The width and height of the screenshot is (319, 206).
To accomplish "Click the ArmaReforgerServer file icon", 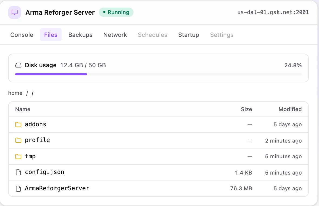I will pos(18,188).
